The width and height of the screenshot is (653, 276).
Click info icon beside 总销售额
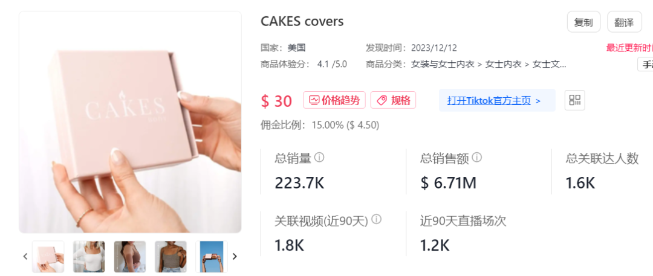[477, 158]
